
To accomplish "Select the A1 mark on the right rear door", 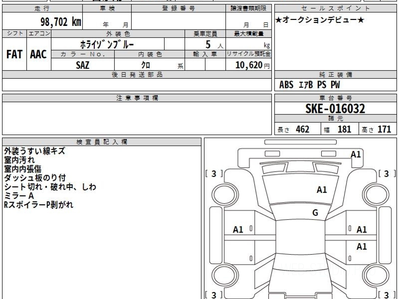I will (361, 247).
